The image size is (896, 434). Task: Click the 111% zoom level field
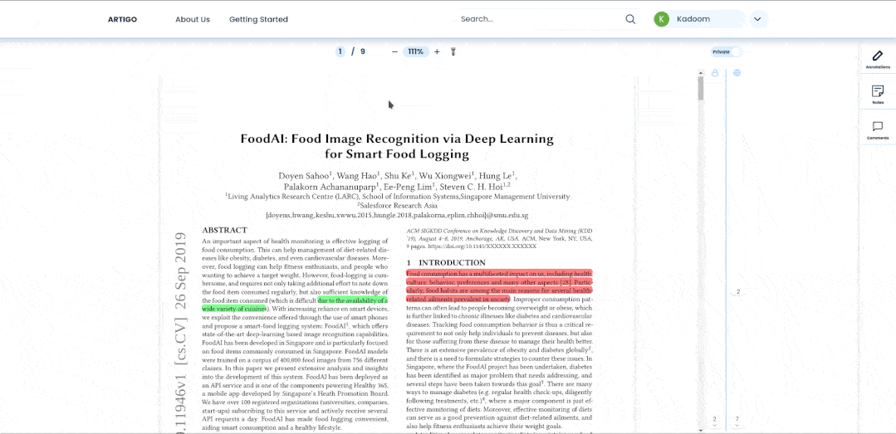click(416, 51)
